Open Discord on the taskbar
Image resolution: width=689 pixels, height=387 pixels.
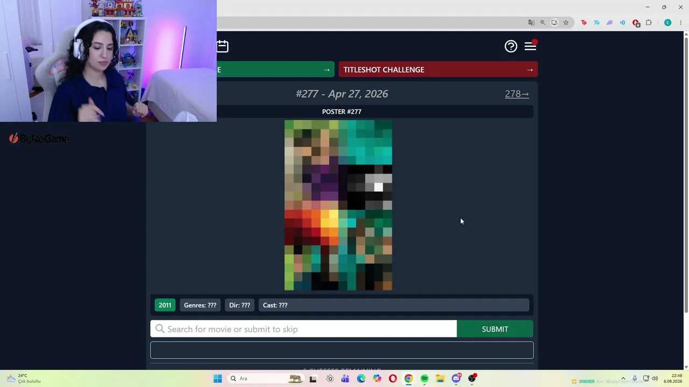coord(456,379)
